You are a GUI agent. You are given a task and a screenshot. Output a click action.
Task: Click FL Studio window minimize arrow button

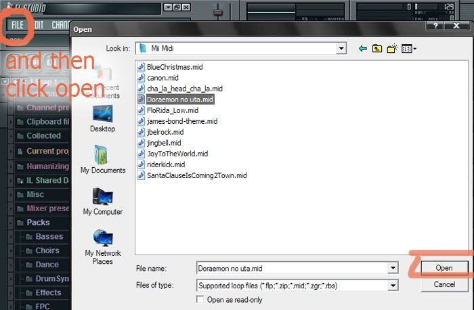(x=168, y=7)
